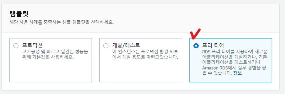The height and width of the screenshot is (94, 285).
Task: Click the selected 프리 티어 radio button
Action: pos(196,46)
